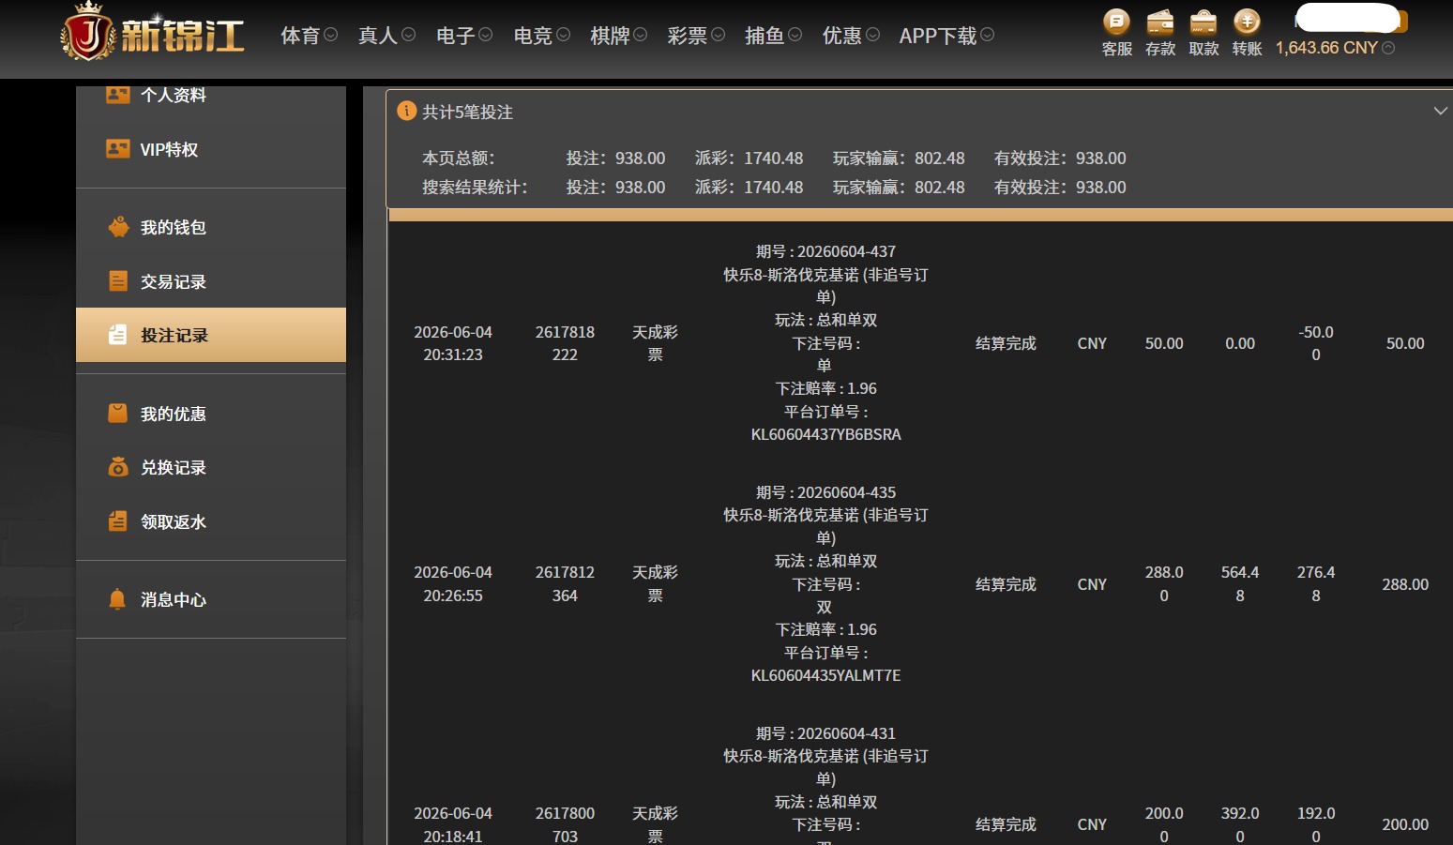This screenshot has height=845, width=1453.
Task: Click 本页总额 派彩 1740.48
Action: 749,158
